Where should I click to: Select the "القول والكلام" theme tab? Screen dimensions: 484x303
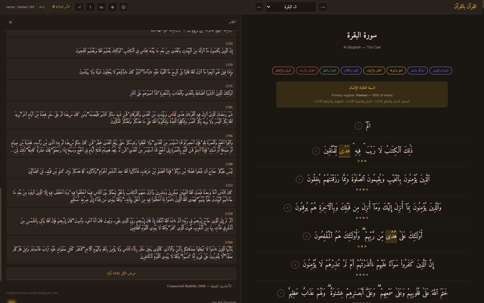point(351,70)
